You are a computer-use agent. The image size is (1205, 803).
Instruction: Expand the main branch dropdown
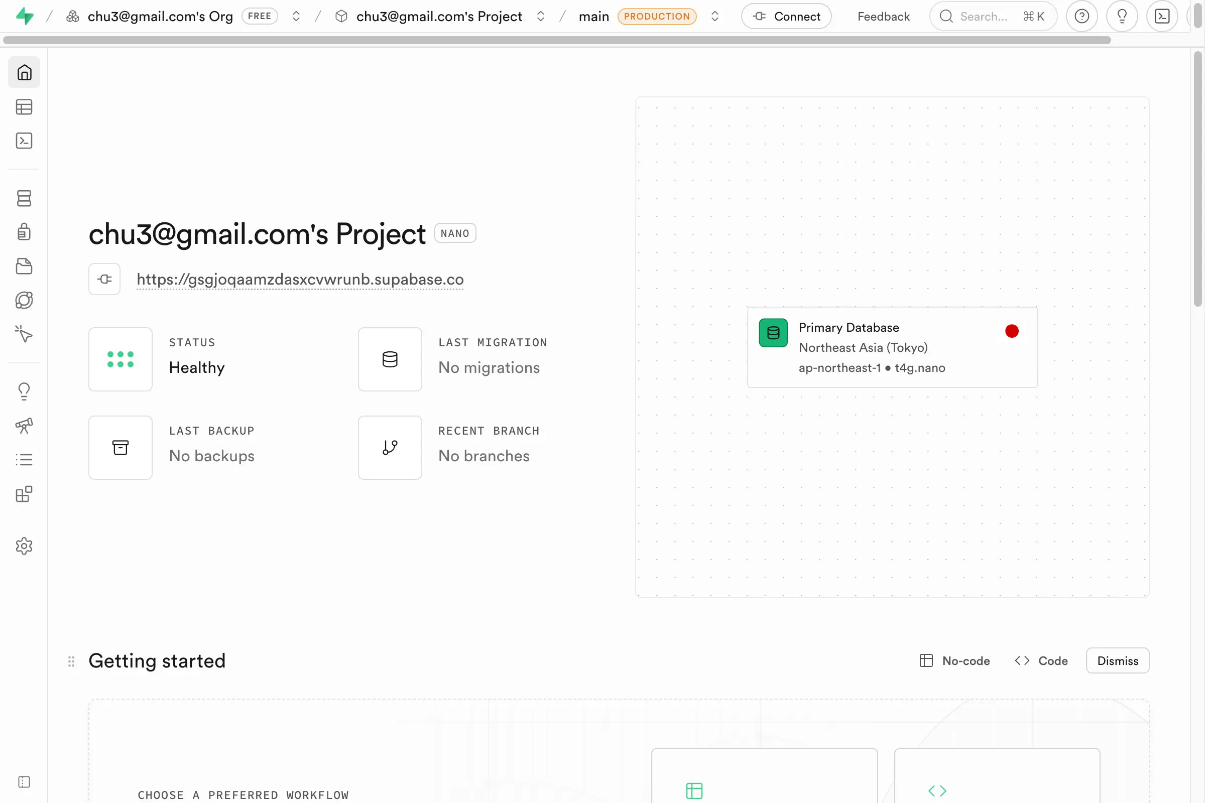(x=715, y=16)
